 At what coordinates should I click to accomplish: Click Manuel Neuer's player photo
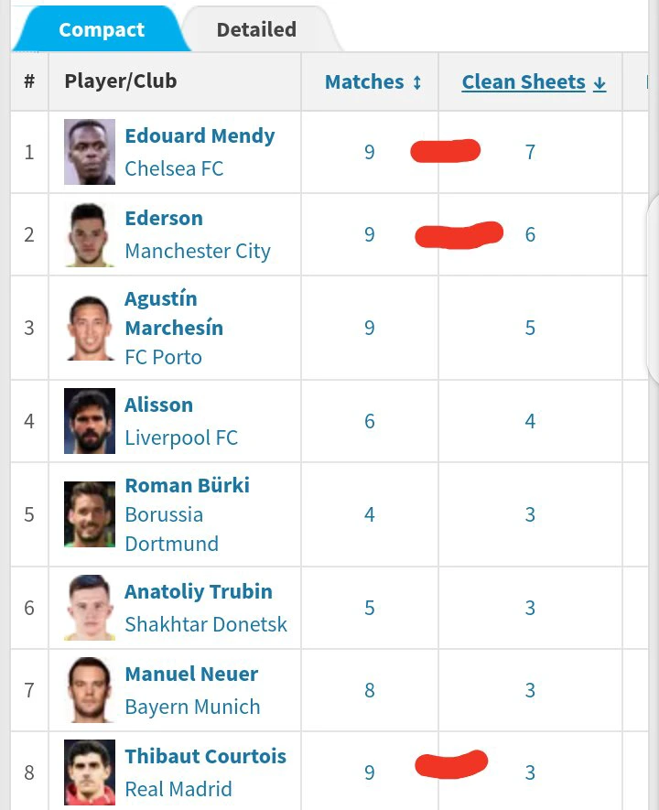(90, 690)
